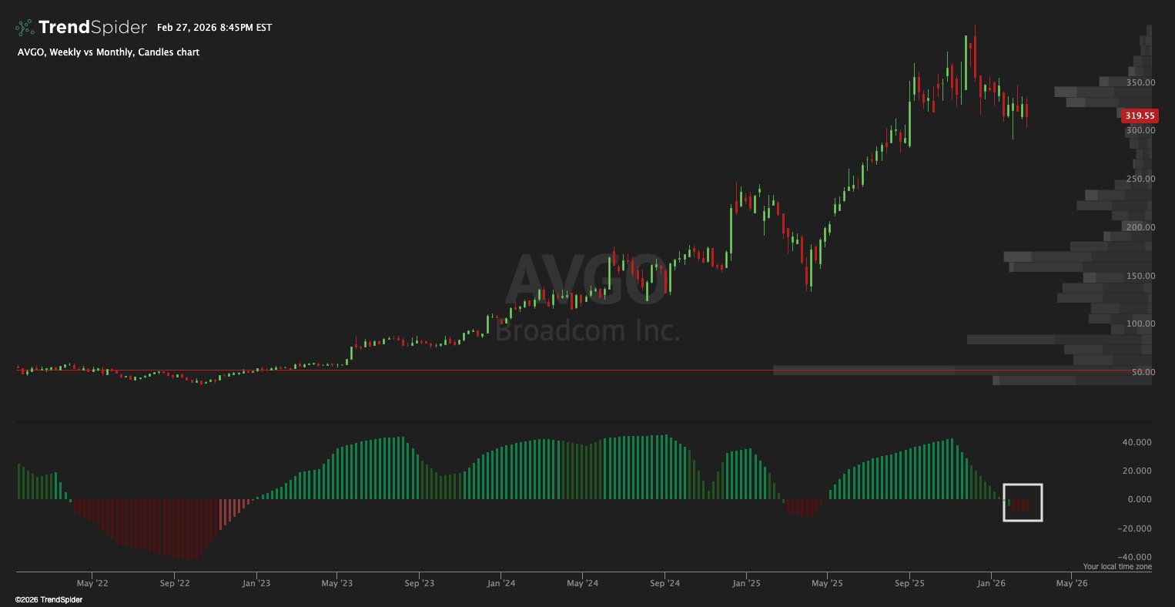Click the TrendSpider spider logo icon

tap(25, 28)
